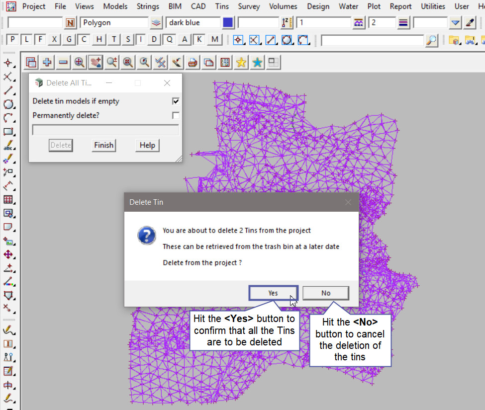This screenshot has height=410, width=485.
Task: Click the line weight icon beside value 2
Action: tap(403, 22)
